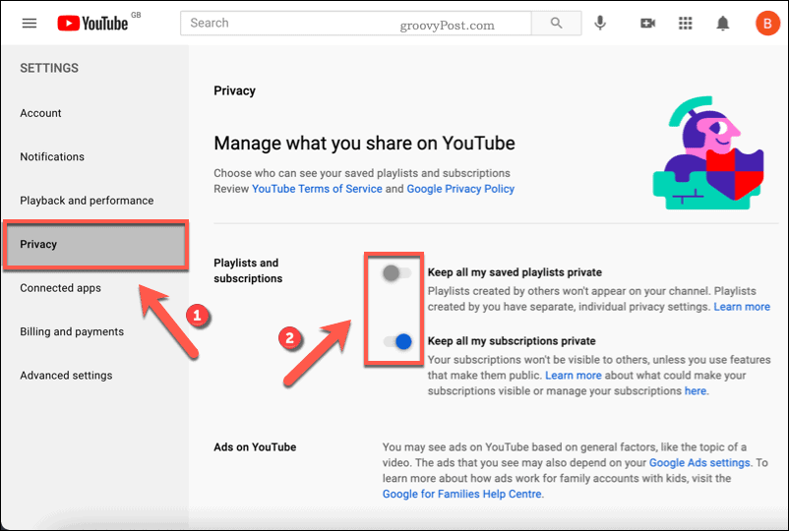Open the hamburger guide menu

point(30,24)
